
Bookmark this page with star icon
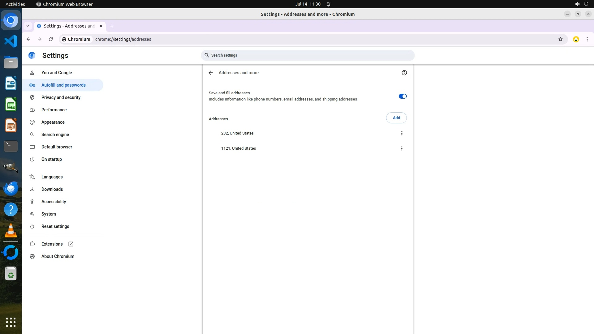pyautogui.click(x=560, y=39)
